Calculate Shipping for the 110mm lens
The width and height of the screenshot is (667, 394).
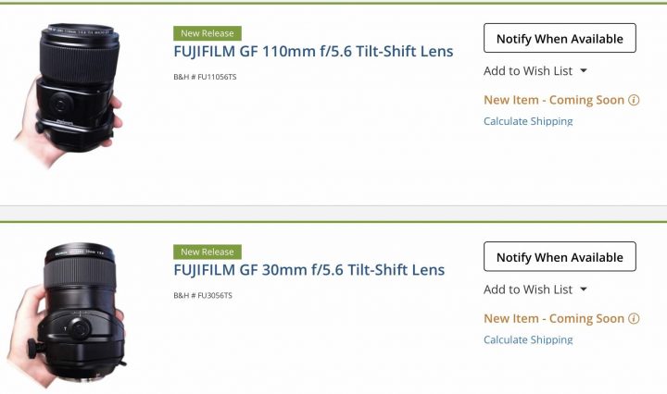[528, 121]
